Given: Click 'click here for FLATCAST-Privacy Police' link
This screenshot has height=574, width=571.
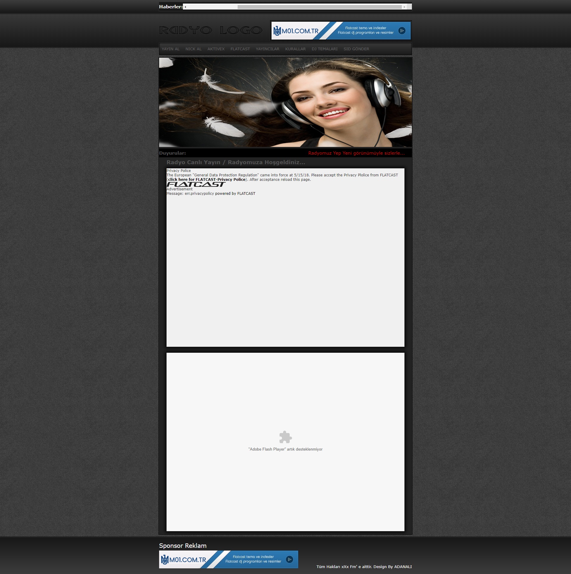Looking at the screenshot, I should coord(207,180).
